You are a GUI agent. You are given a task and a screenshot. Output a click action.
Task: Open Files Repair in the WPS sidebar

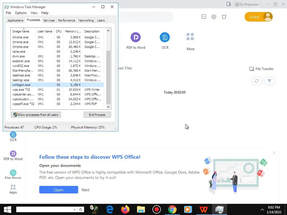pyautogui.click(x=13, y=174)
